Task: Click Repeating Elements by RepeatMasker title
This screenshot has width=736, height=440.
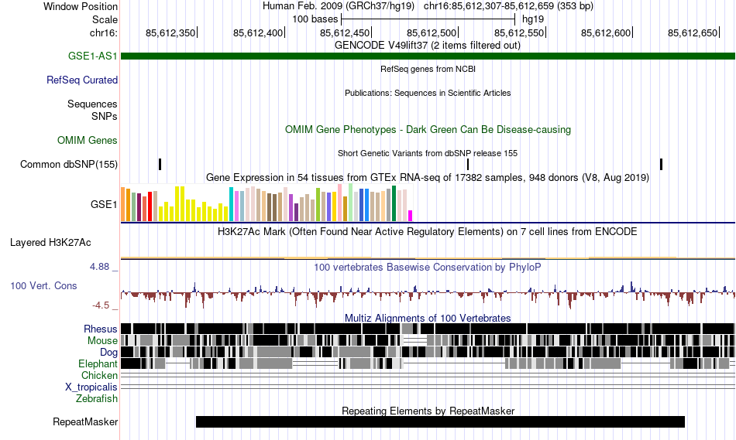Action: (x=428, y=411)
